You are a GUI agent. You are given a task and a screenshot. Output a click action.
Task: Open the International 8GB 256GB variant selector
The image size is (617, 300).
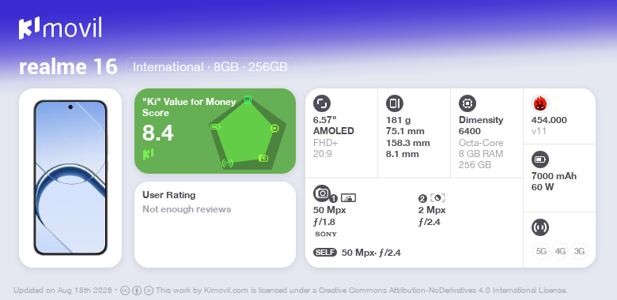[210, 67]
